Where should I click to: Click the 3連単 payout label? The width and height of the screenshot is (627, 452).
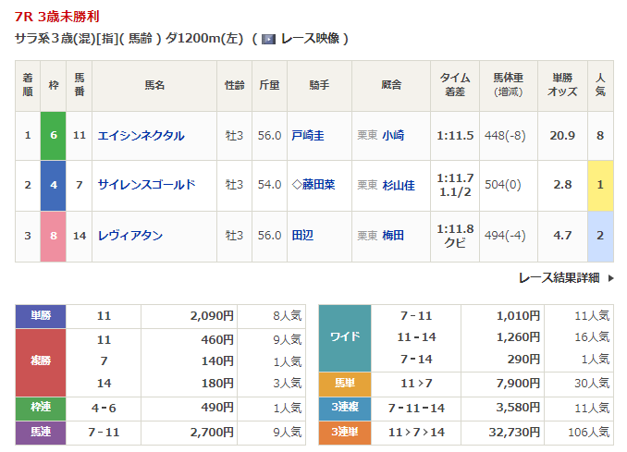coord(344,431)
